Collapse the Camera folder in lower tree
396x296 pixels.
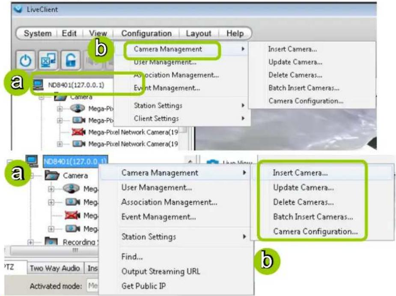pos(32,175)
